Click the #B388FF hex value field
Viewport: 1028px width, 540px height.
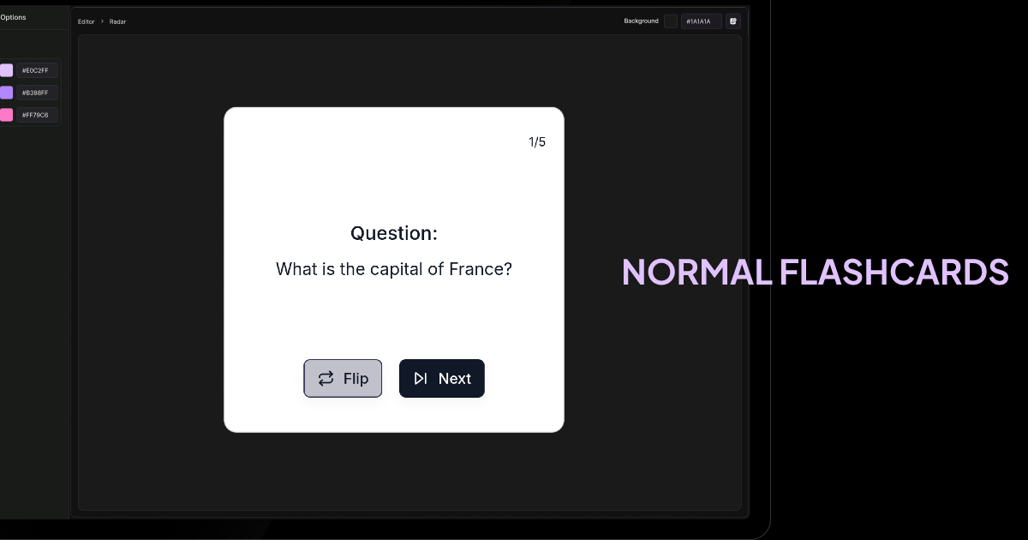[36, 93]
